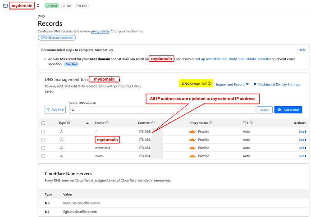Edit the nextcloud record
Screen dimensions: 311x217
[302, 148]
